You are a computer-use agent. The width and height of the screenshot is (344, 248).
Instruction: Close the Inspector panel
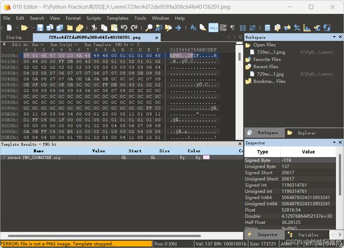(x=340, y=143)
